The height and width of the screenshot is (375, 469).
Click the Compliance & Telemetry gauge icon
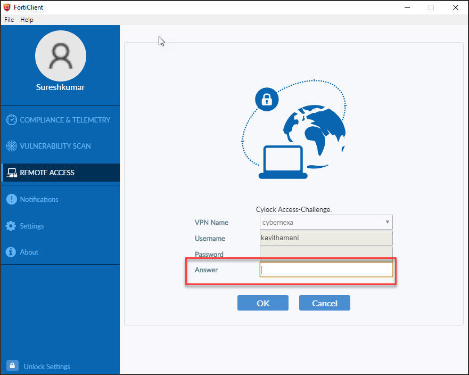(12, 120)
